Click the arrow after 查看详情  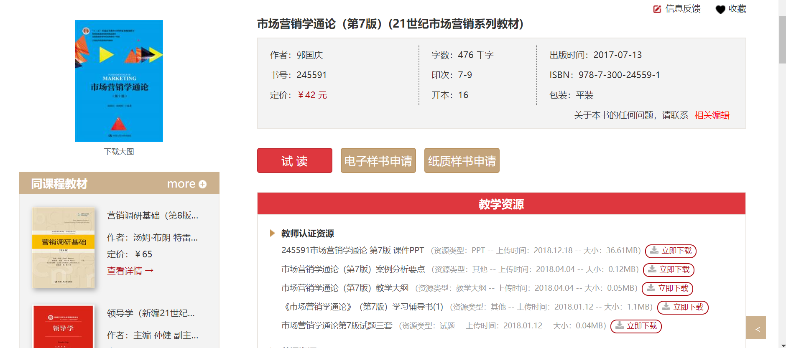coord(149,271)
